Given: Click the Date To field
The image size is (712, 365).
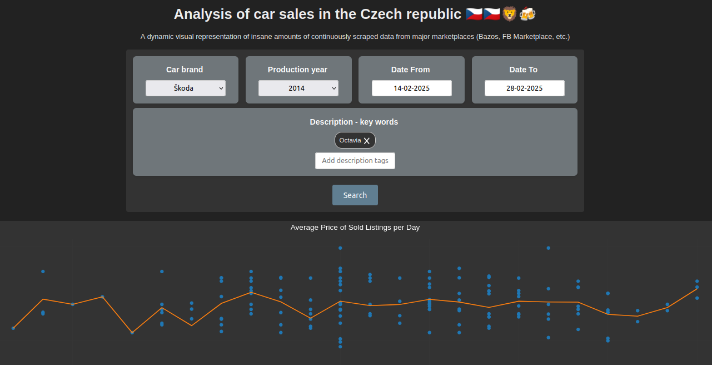Looking at the screenshot, I should click(524, 88).
